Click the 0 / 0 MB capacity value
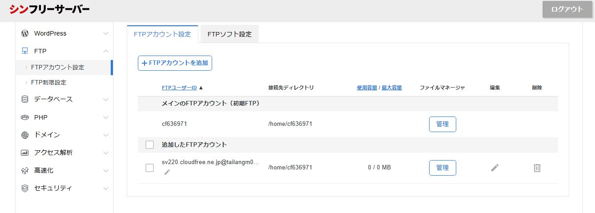Screen dimensions: 595x213 pyautogui.click(x=379, y=168)
